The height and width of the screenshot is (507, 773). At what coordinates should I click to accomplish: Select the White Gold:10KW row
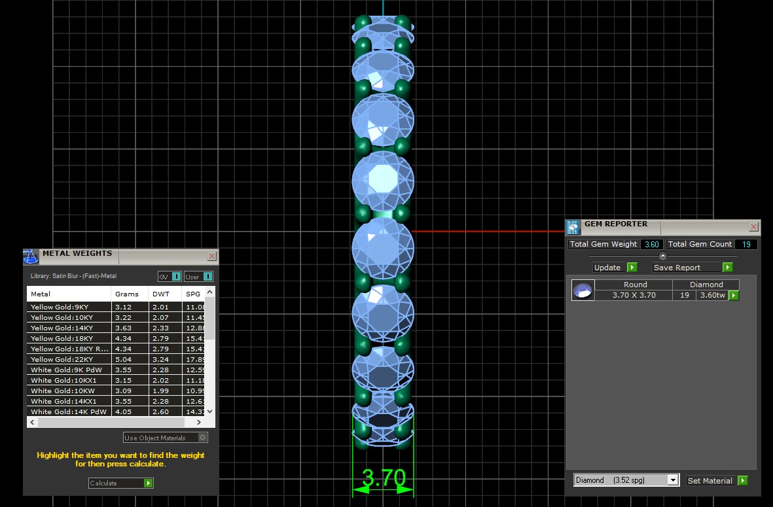coord(116,391)
